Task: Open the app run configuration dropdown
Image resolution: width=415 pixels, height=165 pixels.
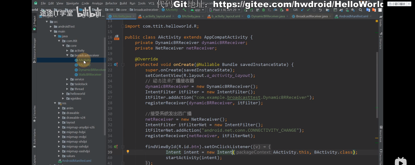Action: pyautogui.click(x=196, y=10)
